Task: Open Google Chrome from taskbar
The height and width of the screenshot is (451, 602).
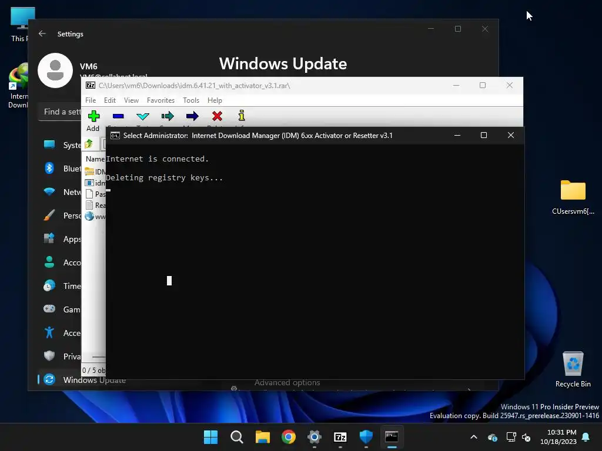Action: [288, 437]
